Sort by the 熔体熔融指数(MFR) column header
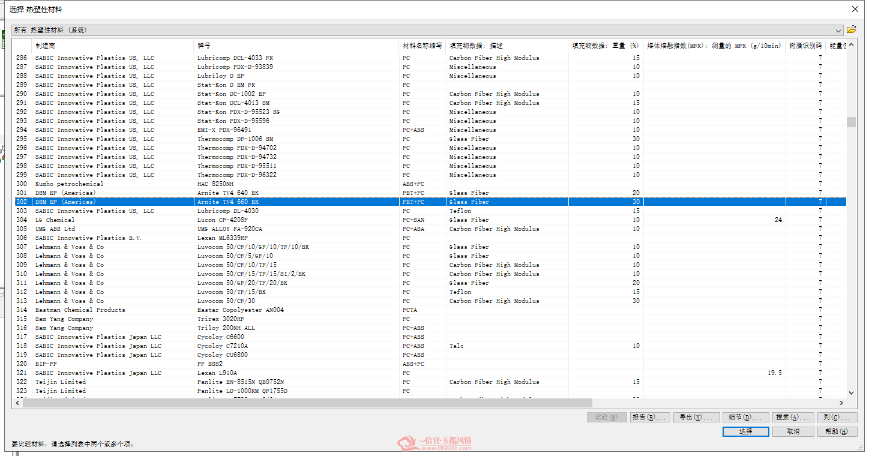Image resolution: width=869 pixels, height=456 pixels. [714, 46]
